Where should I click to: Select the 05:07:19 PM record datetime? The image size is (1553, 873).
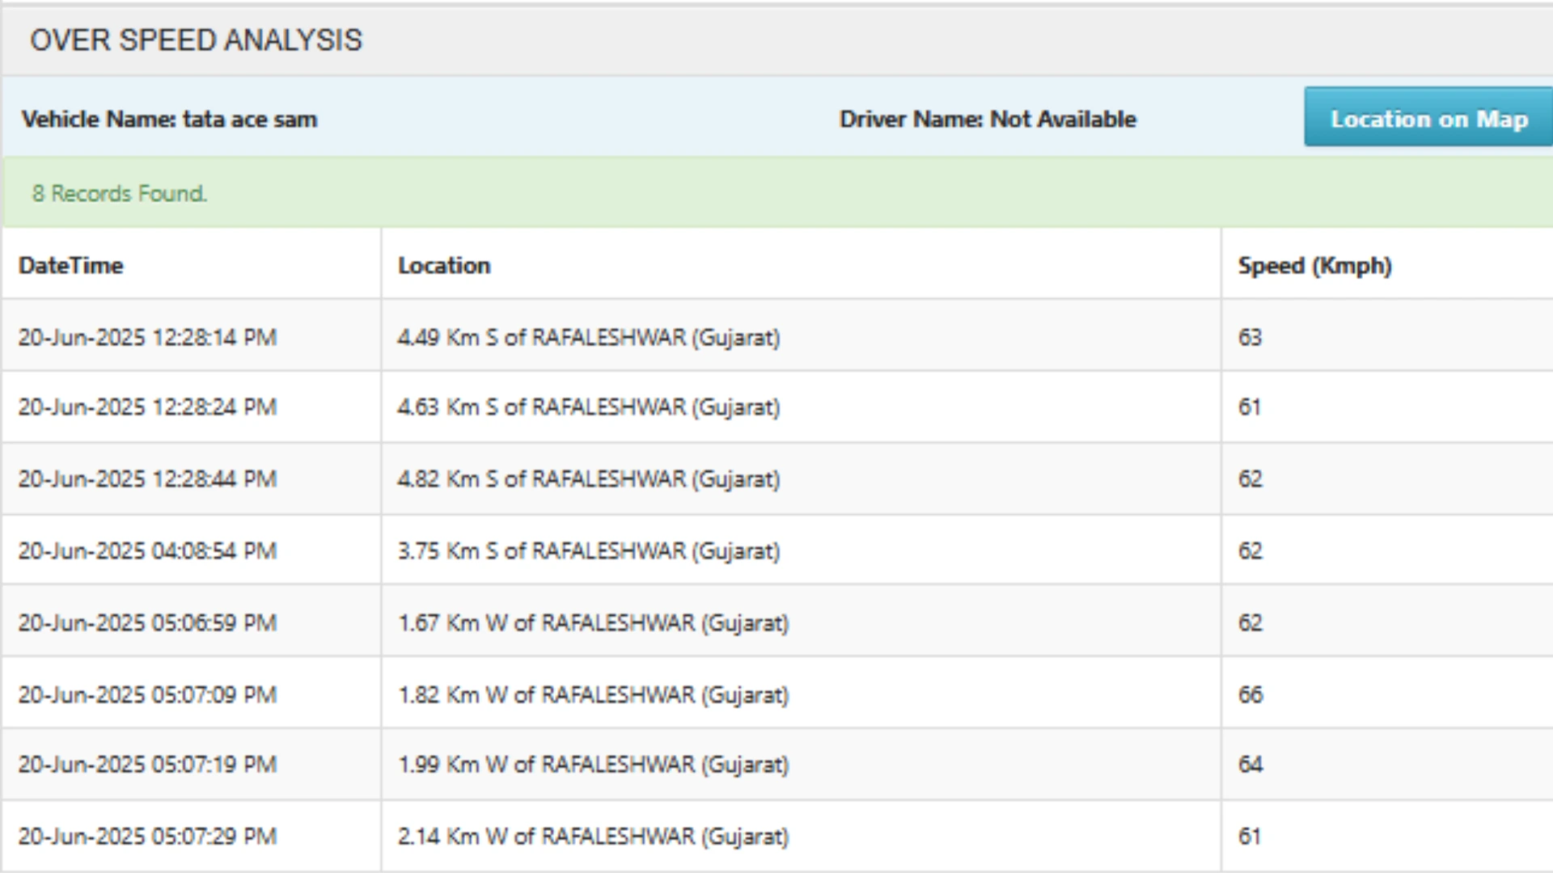tap(147, 764)
